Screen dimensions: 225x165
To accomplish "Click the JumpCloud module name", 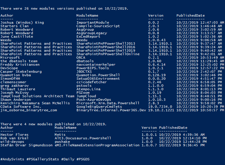I will pos(86,96).
